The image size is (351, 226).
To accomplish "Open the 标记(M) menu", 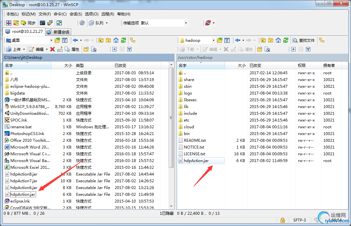I will tap(28, 14).
